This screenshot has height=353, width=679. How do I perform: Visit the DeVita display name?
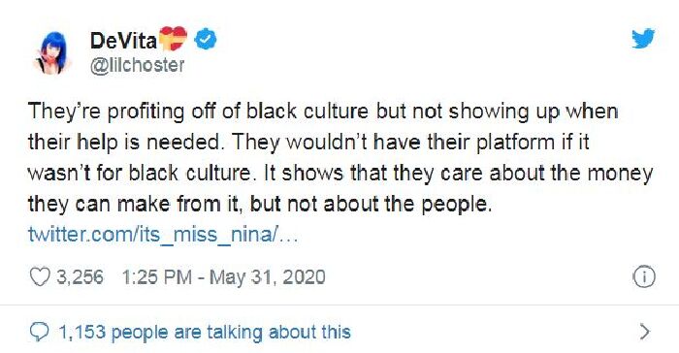123,41
